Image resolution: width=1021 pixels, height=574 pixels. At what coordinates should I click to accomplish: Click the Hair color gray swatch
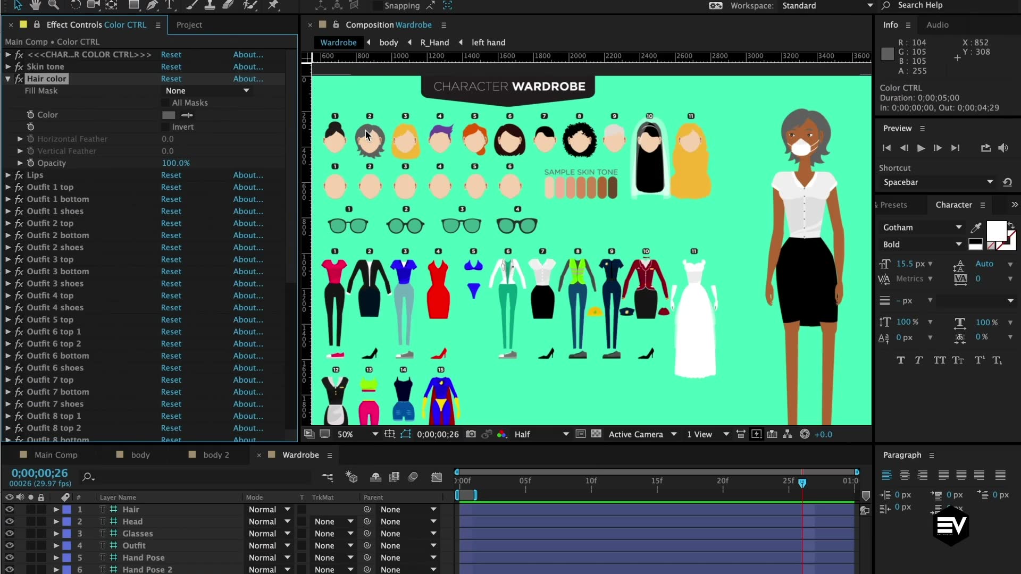pyautogui.click(x=169, y=115)
